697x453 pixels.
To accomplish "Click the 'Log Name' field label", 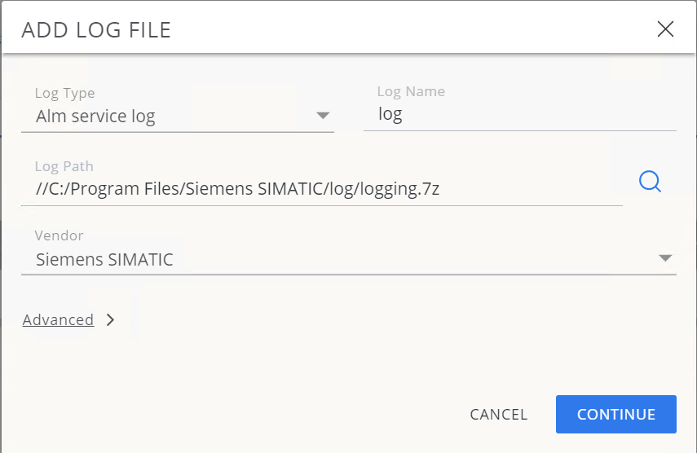I will pos(411,92).
